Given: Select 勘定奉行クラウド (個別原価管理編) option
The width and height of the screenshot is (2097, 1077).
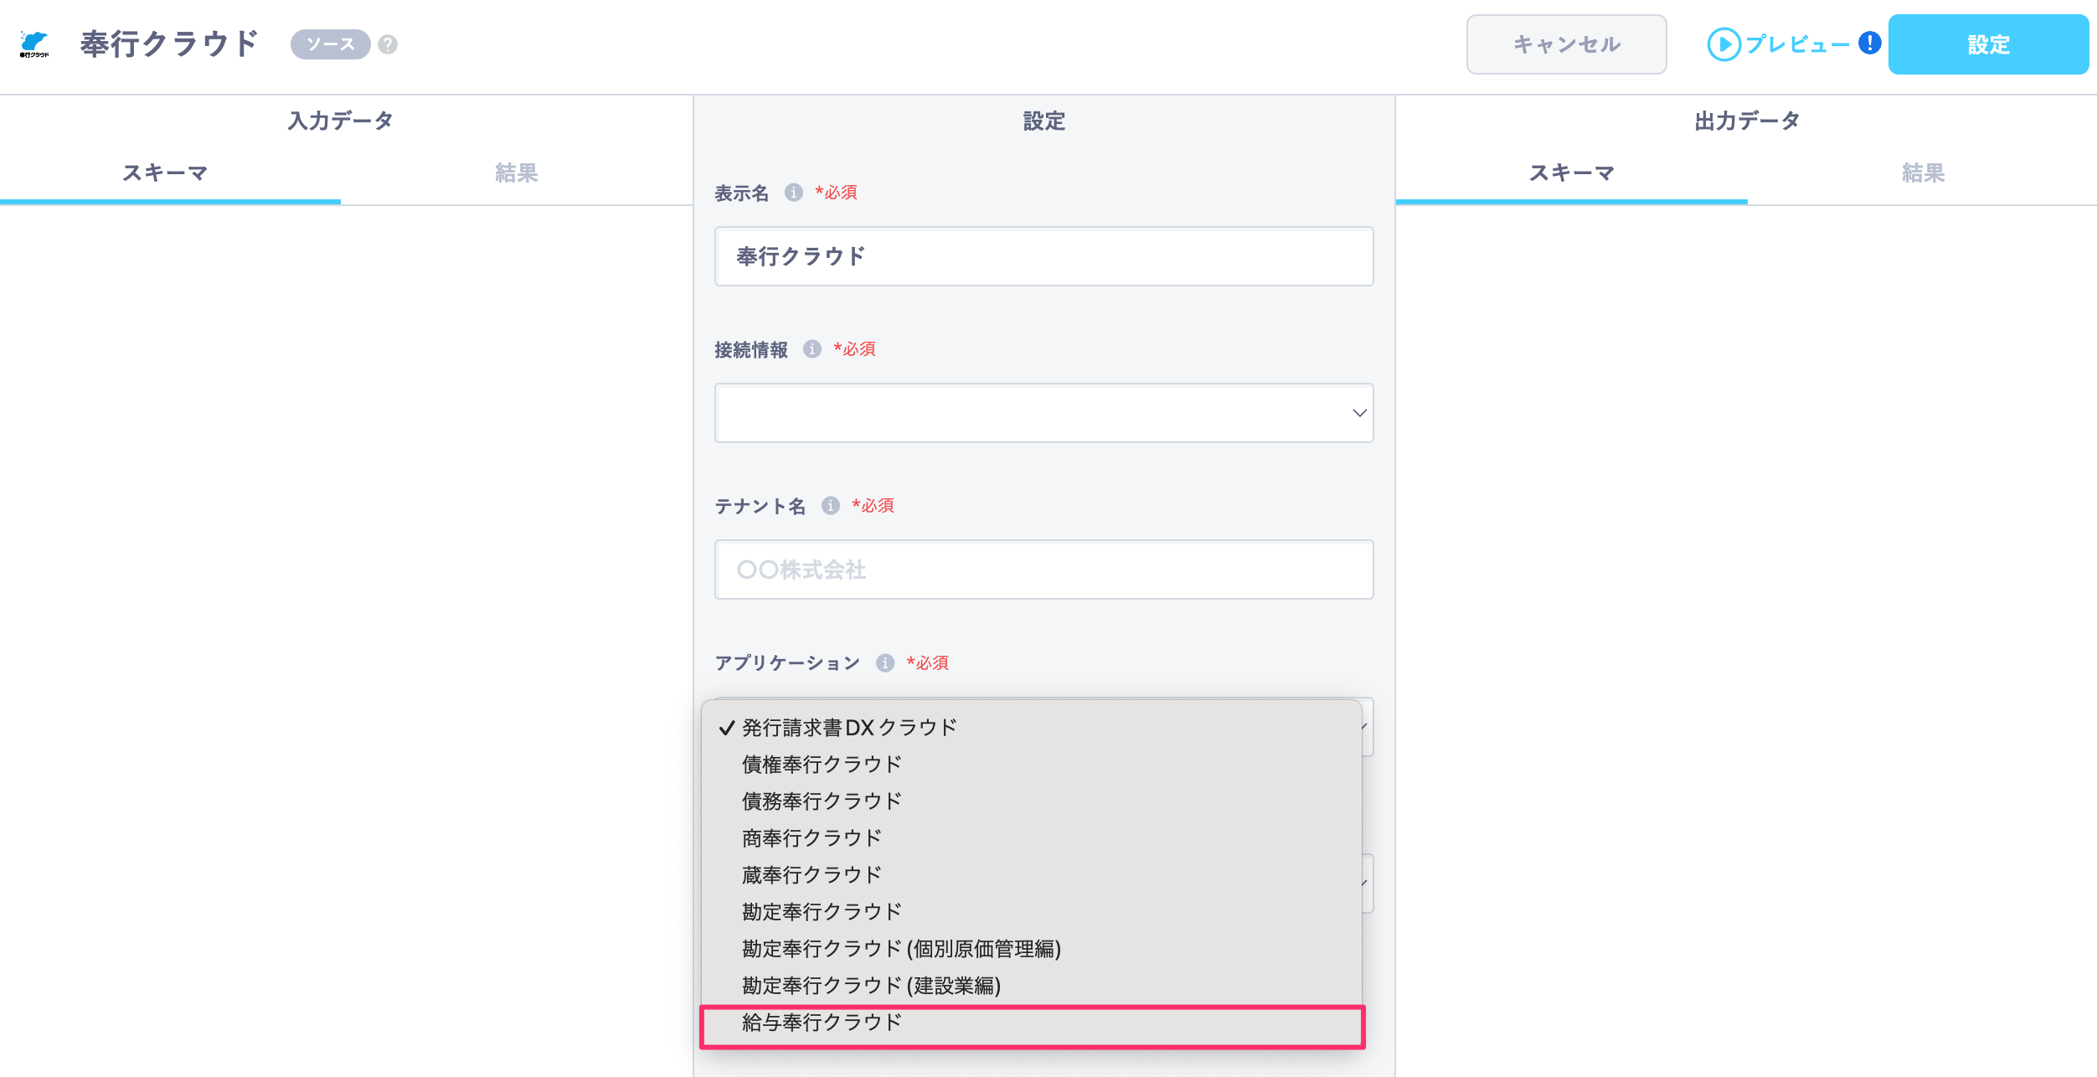Looking at the screenshot, I should click(1032, 949).
